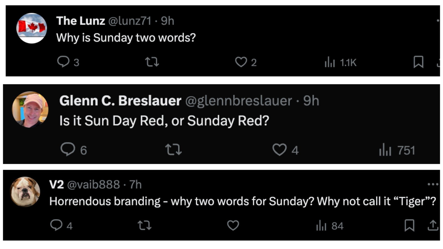View the 751 views on Glenn's tweet
The width and height of the screenshot is (443, 249).
385,150
